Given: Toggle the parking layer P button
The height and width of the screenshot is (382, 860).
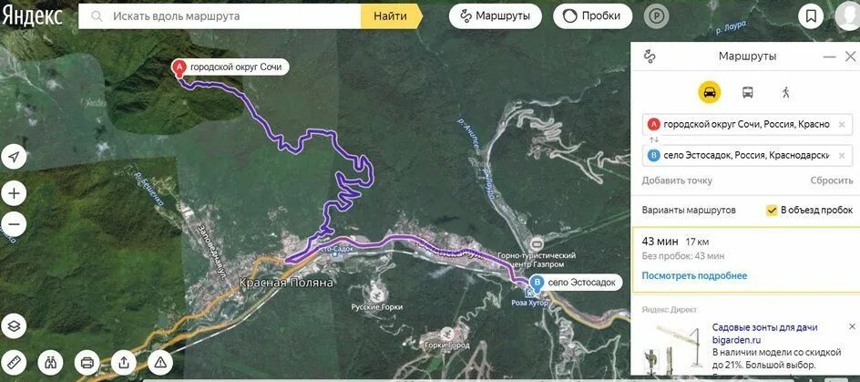Looking at the screenshot, I should click(655, 16).
